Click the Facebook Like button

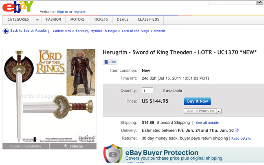click(x=110, y=62)
